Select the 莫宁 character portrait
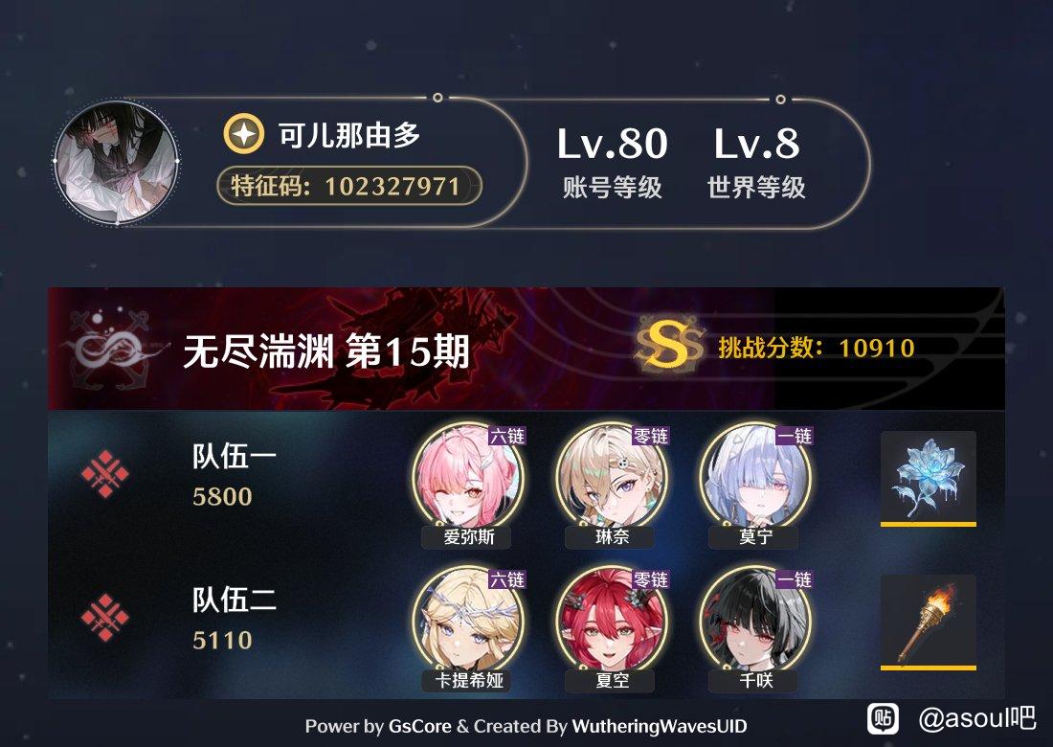Screen dimensions: 1053x747 (x=755, y=485)
